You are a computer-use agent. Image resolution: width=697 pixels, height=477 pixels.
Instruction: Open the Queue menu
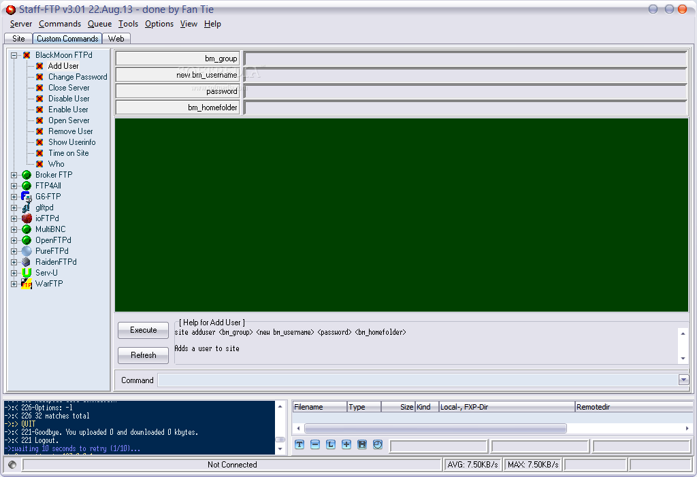click(x=99, y=24)
